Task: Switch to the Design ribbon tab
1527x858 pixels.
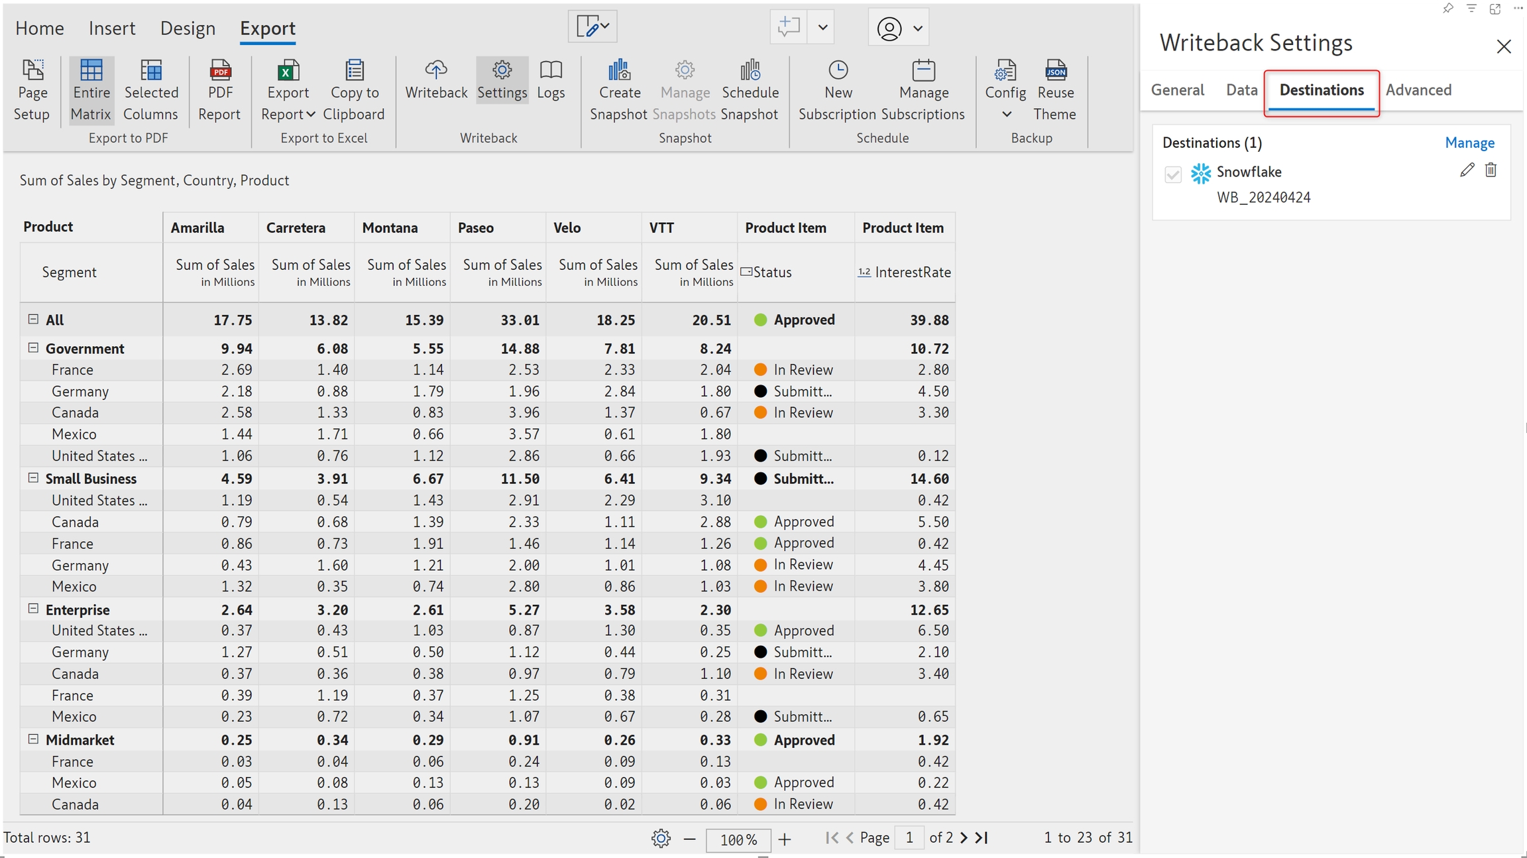Action: 188,28
